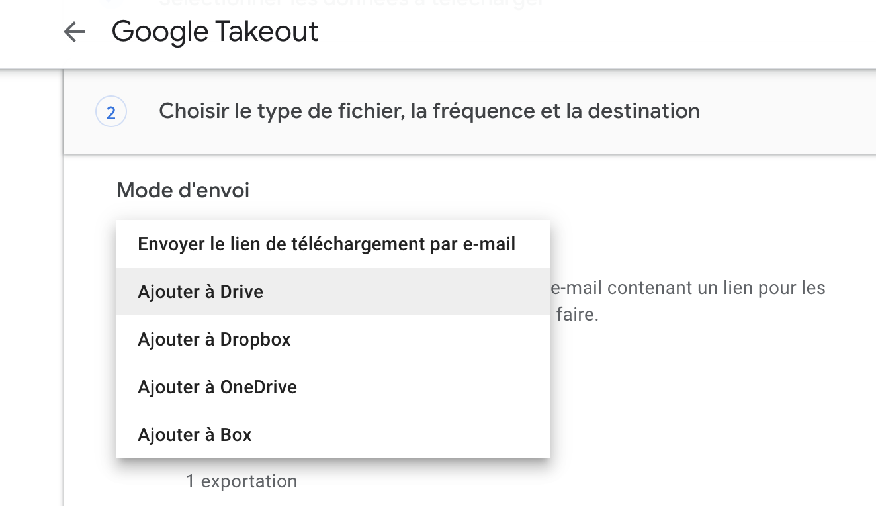The image size is (876, 506).
Task: Click the grayed explanation text about e-mail links
Action: pyautogui.click(x=688, y=287)
